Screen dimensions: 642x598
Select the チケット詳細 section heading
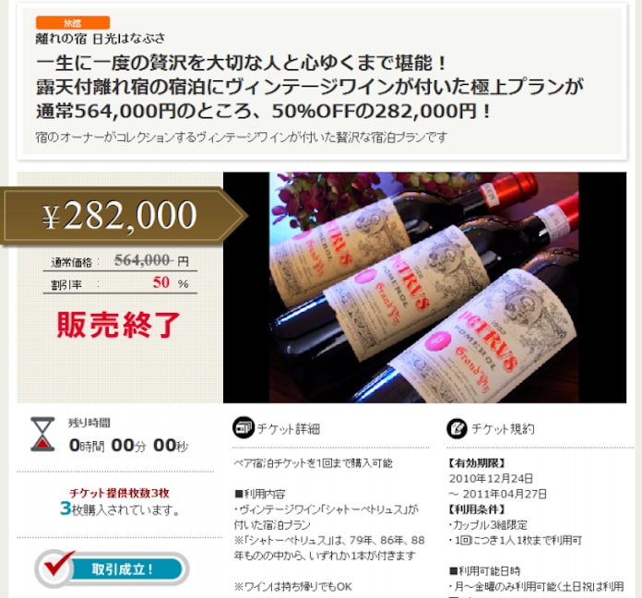[289, 429]
